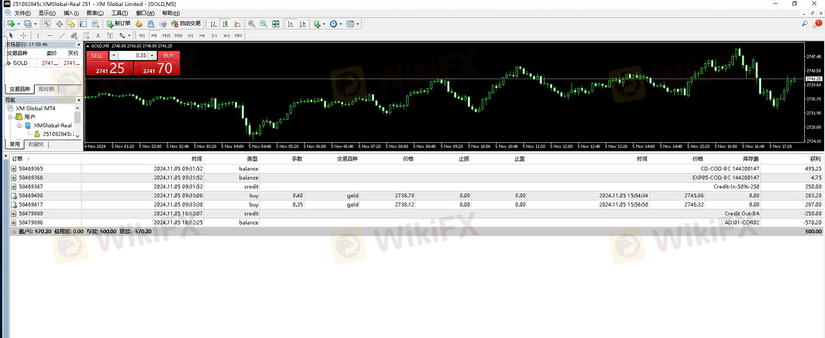Select the text label tool
825x338 pixels.
point(110,35)
